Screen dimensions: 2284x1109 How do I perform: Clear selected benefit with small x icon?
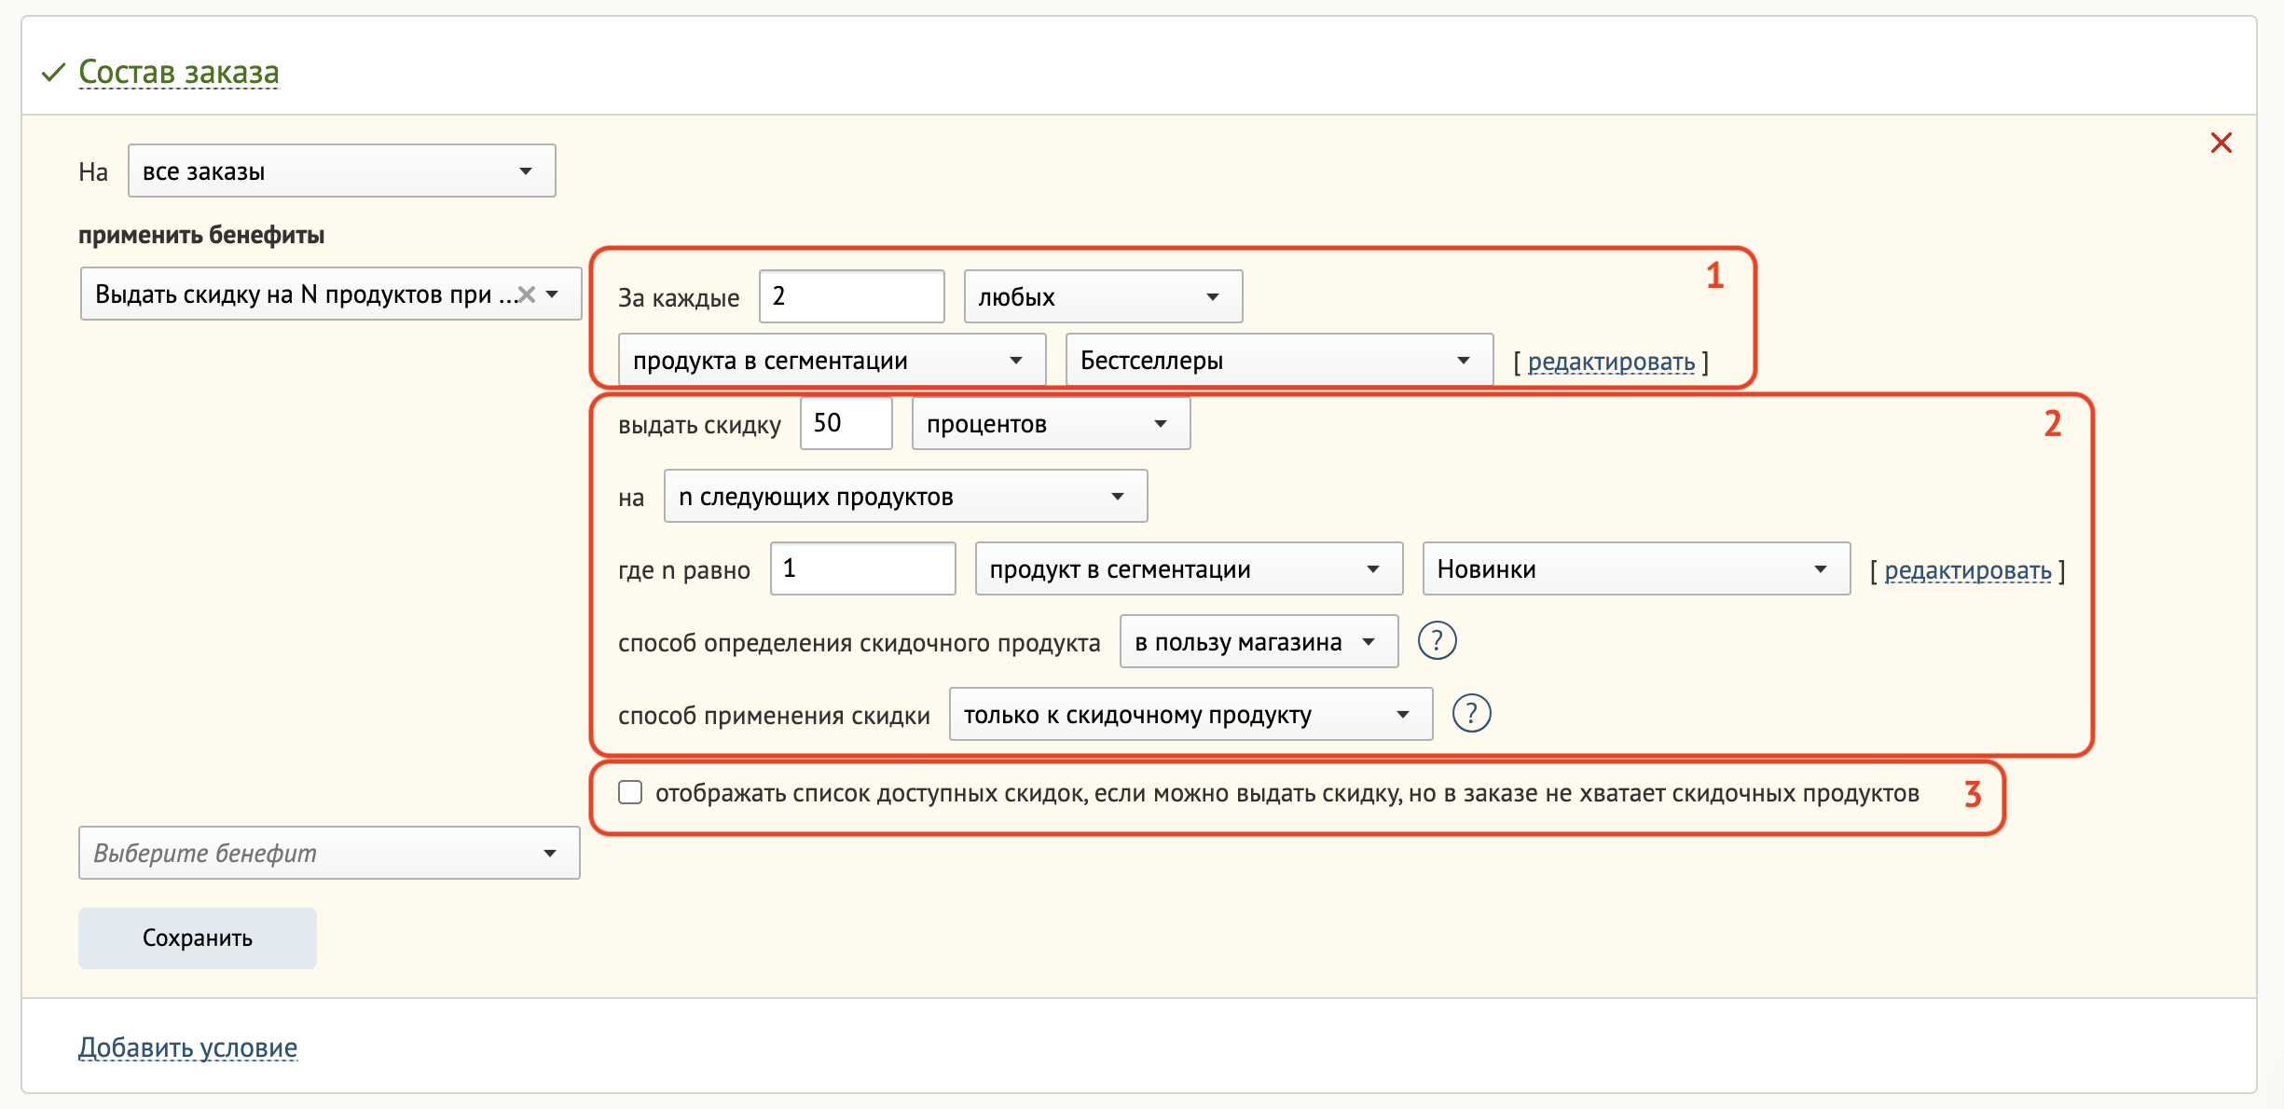click(x=527, y=294)
